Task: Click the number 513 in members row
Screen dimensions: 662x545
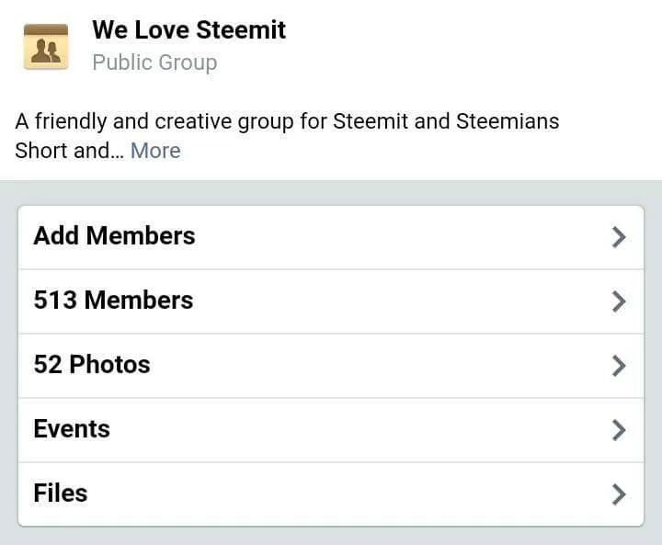Action: click(x=55, y=301)
